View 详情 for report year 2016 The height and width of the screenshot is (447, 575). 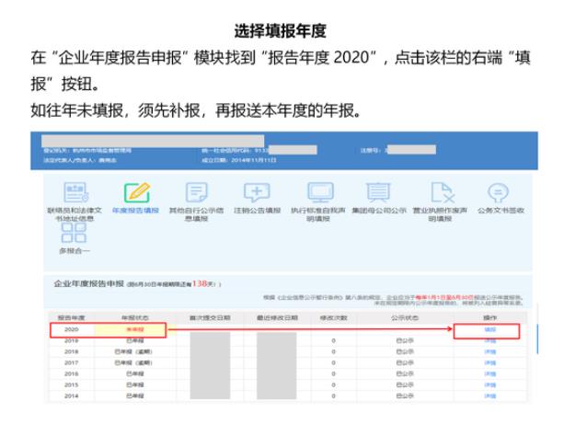(489, 374)
